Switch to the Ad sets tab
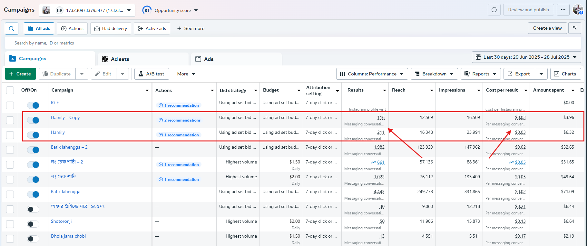This screenshot has width=587, height=246. pos(120,59)
